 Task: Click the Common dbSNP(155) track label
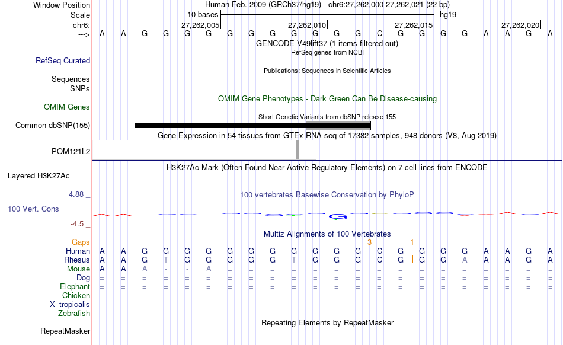pos(53,125)
